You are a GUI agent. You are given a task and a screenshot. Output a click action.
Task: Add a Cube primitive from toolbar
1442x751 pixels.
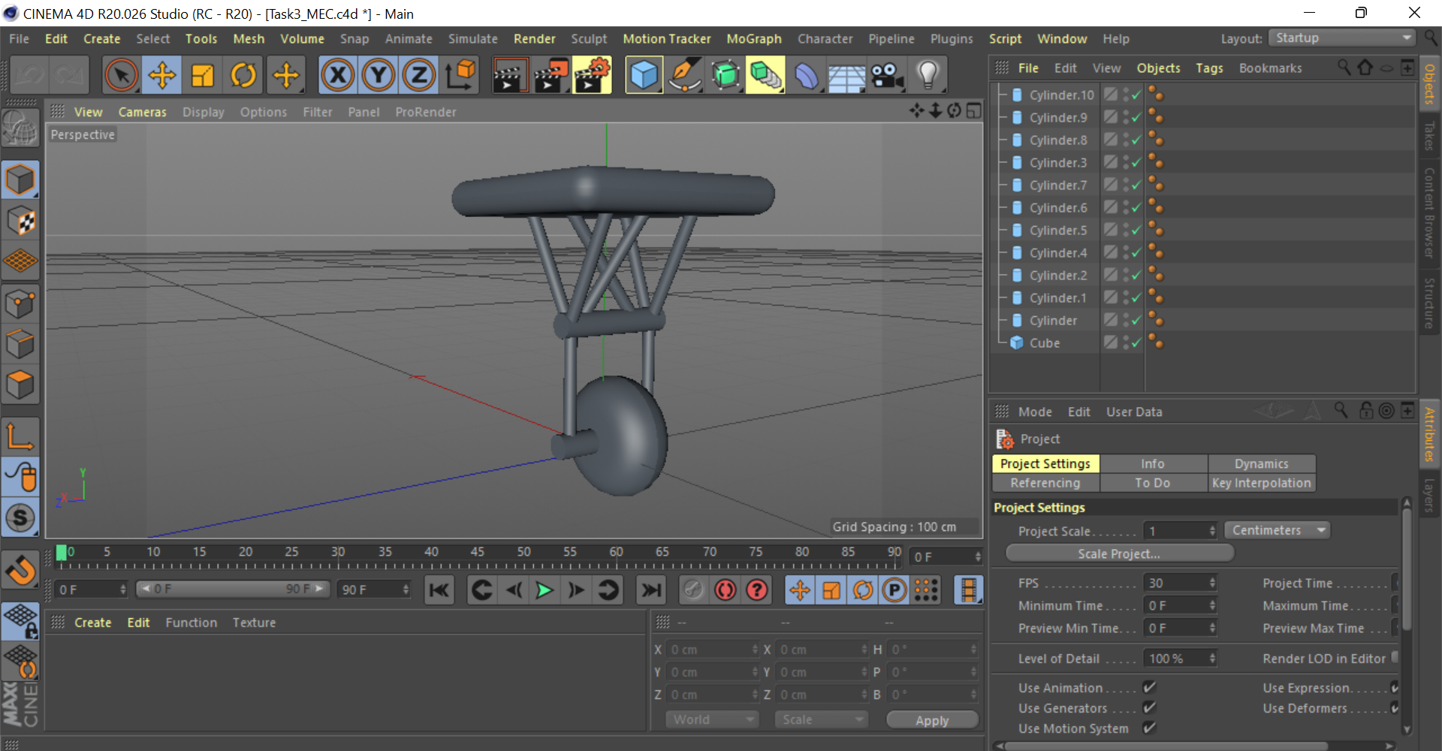pyautogui.click(x=644, y=75)
